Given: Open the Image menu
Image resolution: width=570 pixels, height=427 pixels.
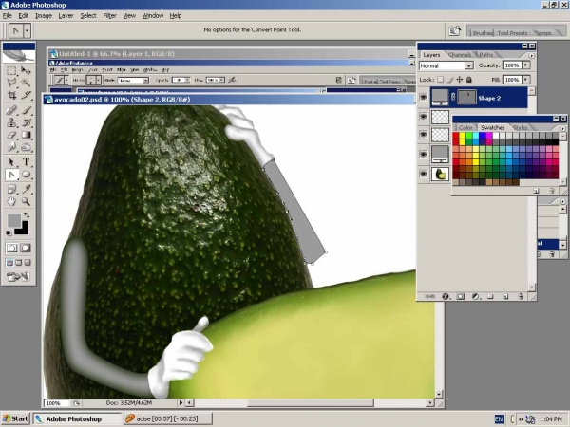Looking at the screenshot, I should pos(44,15).
